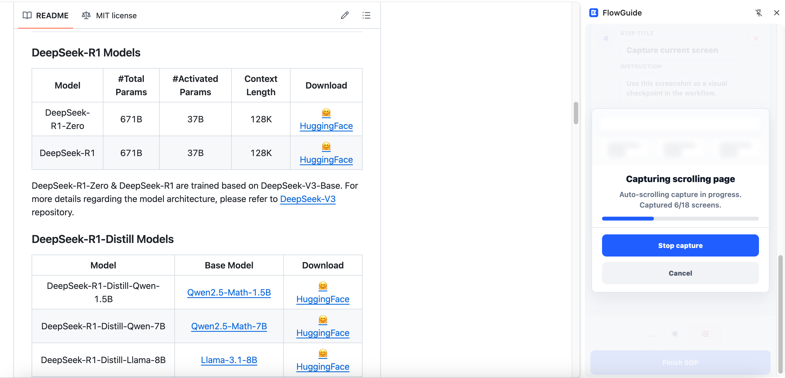The image size is (785, 378).
Task: Open the README outline list icon
Action: tap(366, 15)
